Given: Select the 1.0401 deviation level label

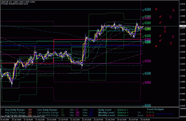Looking at the screenshot, I should (148, 23).
